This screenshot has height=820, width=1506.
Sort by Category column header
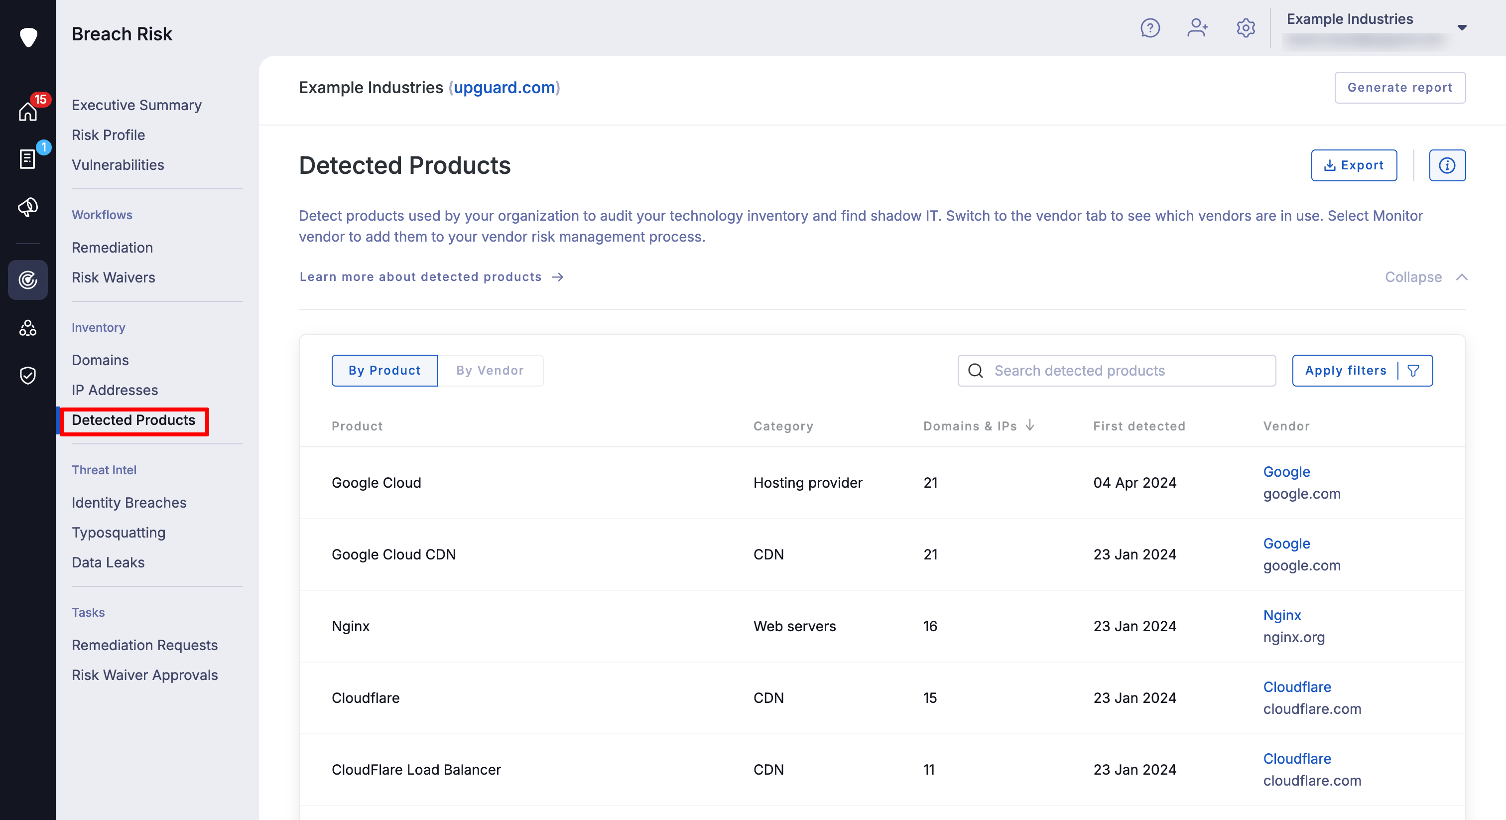click(x=783, y=426)
